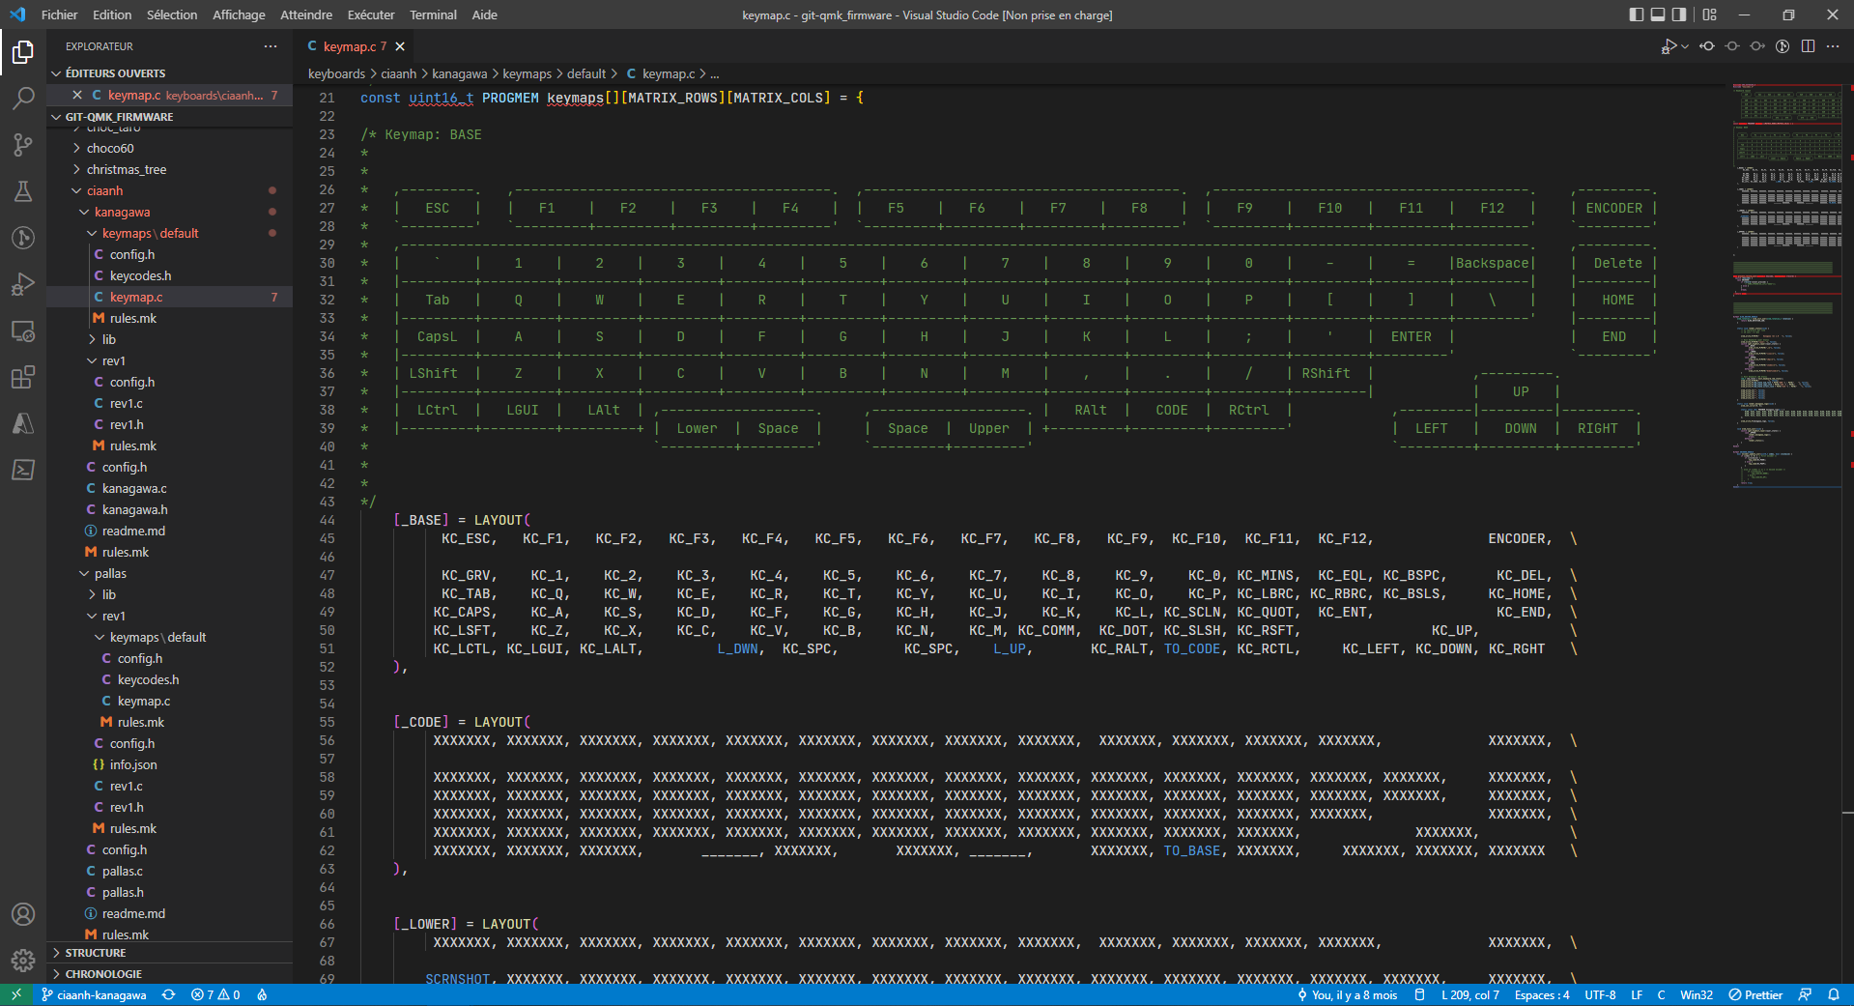Screen dimensions: 1854x1006
Task: Open notifications bell in status bar
Action: tap(1834, 994)
